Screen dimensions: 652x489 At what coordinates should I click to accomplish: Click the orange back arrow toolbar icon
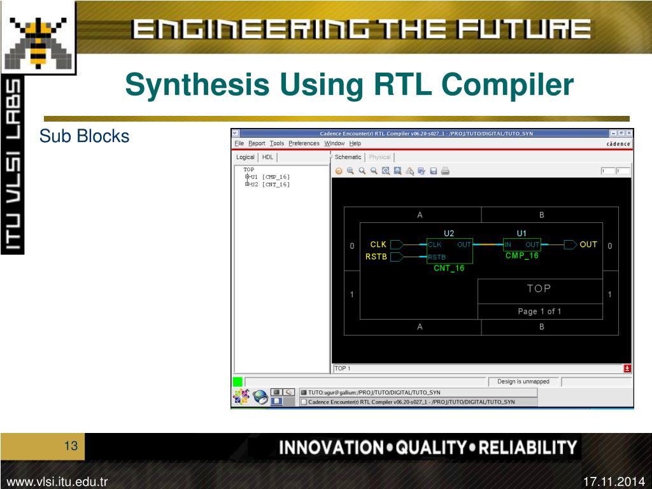(x=339, y=171)
